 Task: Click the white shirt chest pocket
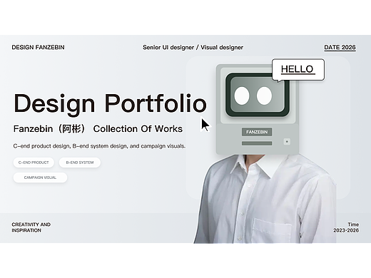[x=272, y=230]
